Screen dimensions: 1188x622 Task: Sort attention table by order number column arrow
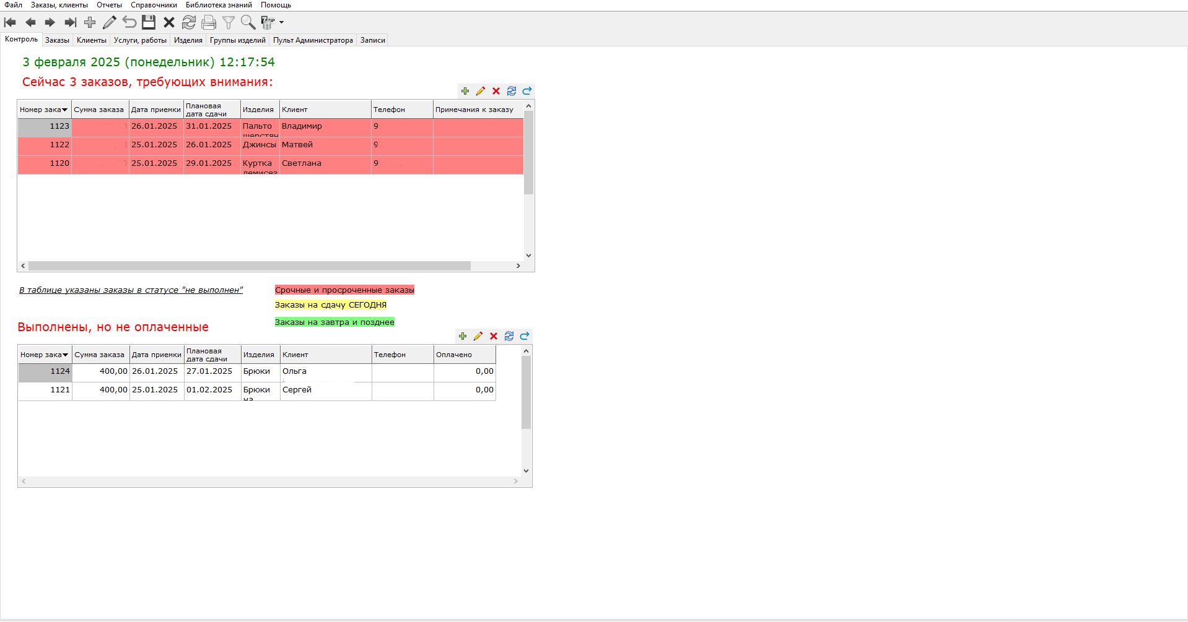point(64,110)
